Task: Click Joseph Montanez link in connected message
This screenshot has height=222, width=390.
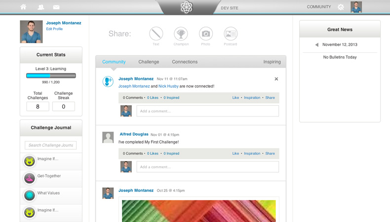Action: click(x=134, y=86)
